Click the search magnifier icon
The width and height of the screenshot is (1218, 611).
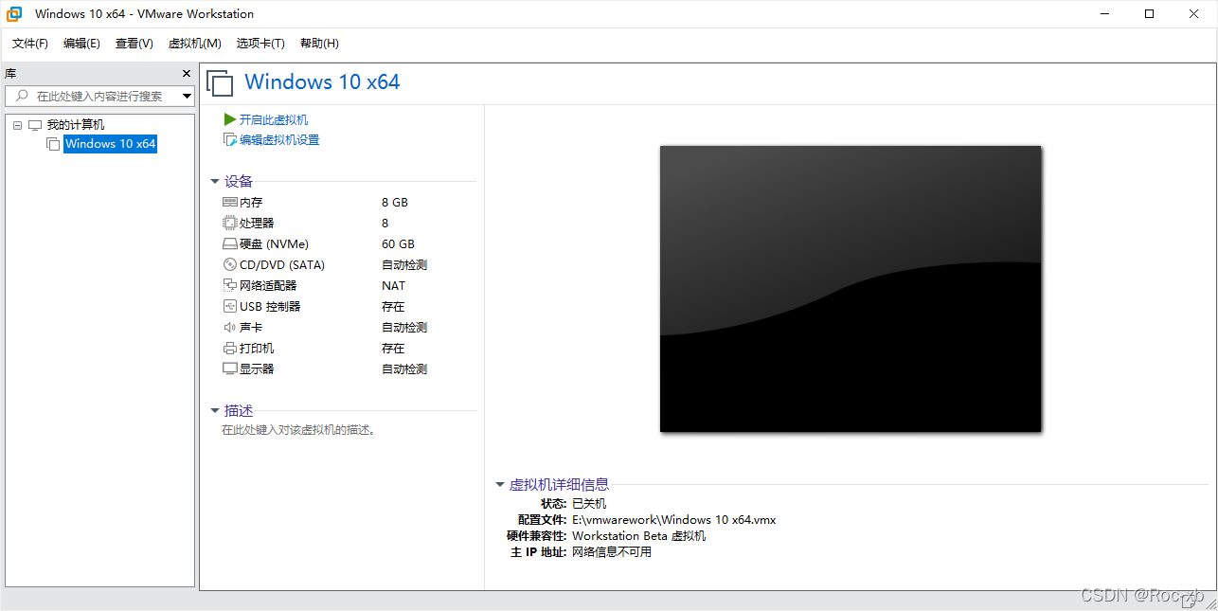(22, 96)
